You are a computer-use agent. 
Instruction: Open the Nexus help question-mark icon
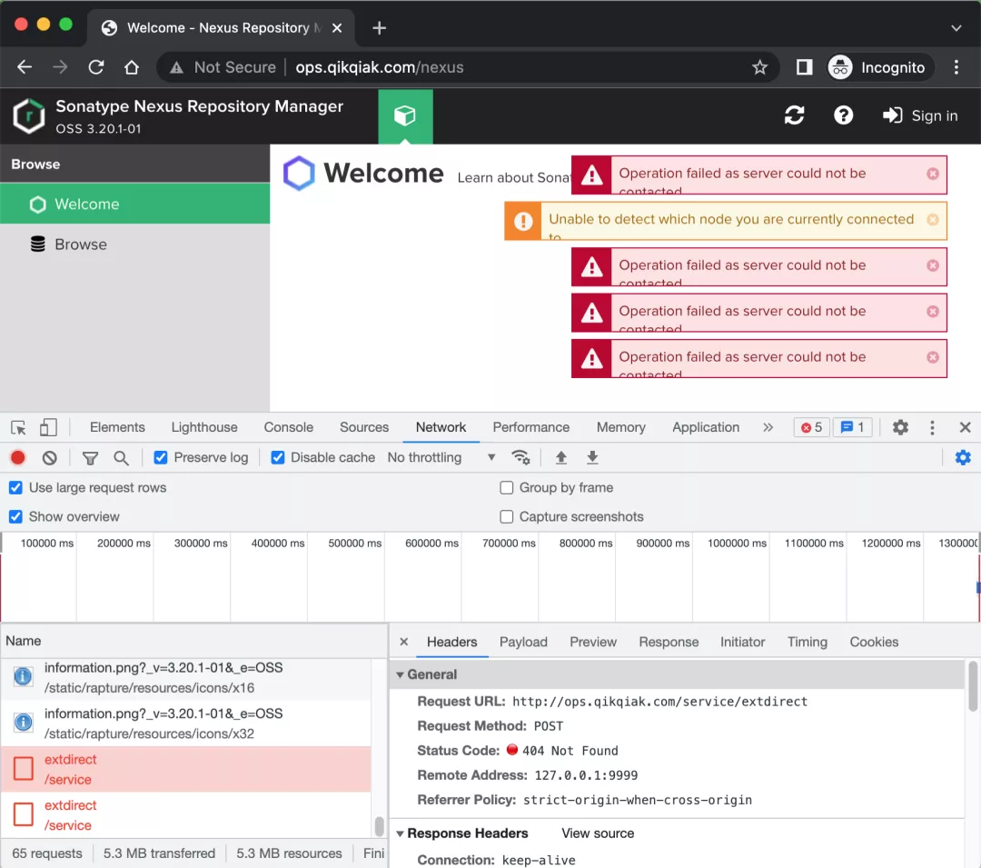(x=843, y=115)
